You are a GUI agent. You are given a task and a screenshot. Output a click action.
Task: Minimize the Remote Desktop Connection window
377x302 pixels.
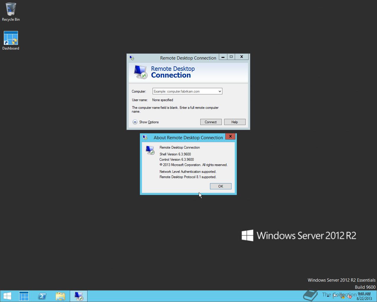(223, 57)
